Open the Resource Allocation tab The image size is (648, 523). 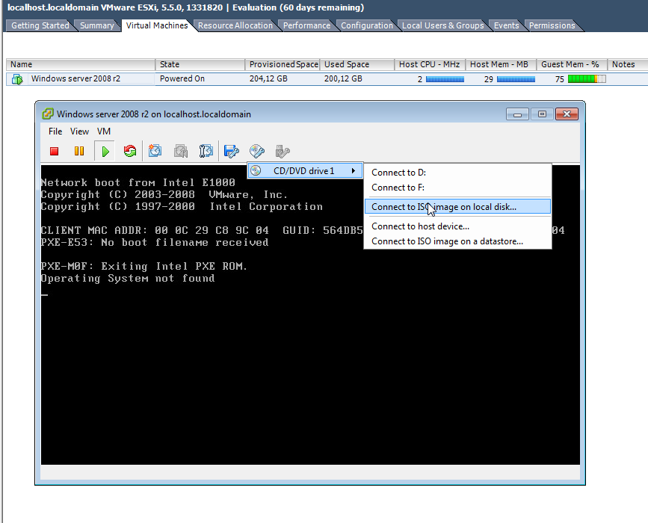click(235, 25)
